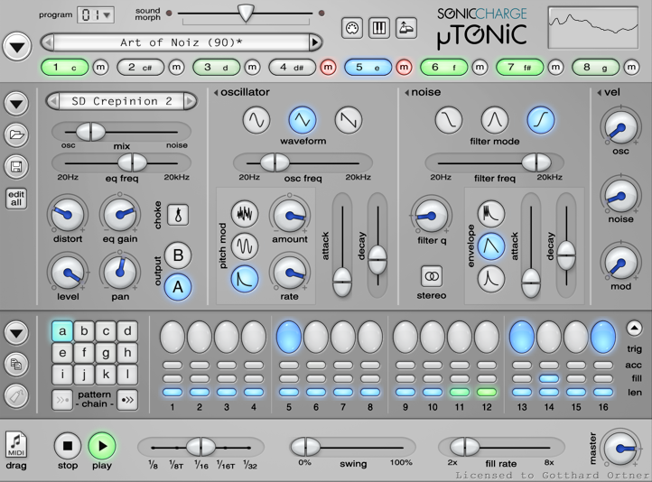Toggle the noise stereo button
This screenshot has height=482, width=652.
[x=432, y=275]
